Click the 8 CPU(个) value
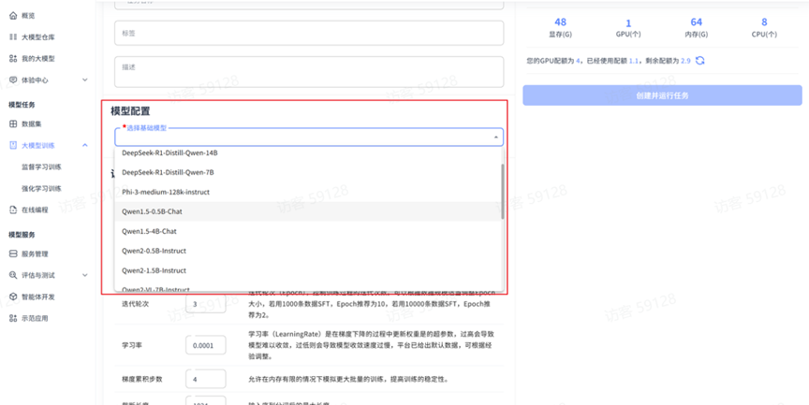The image size is (809, 405). pos(764,22)
